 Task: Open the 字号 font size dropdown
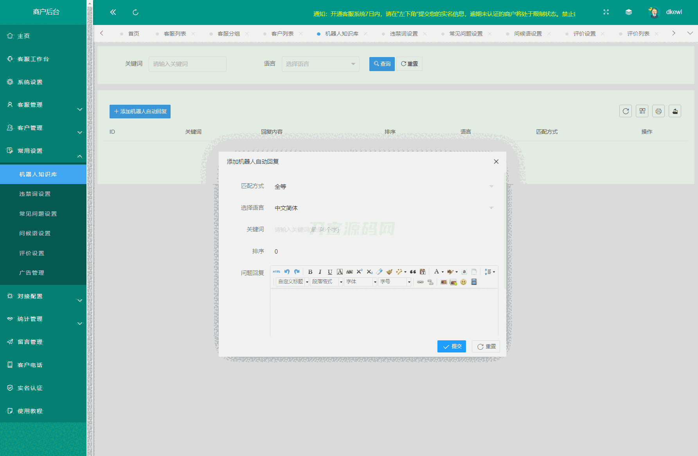pos(395,282)
